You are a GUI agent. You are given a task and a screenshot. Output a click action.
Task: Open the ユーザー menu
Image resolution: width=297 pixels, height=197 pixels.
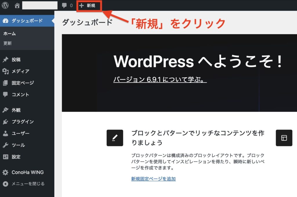[20, 134]
